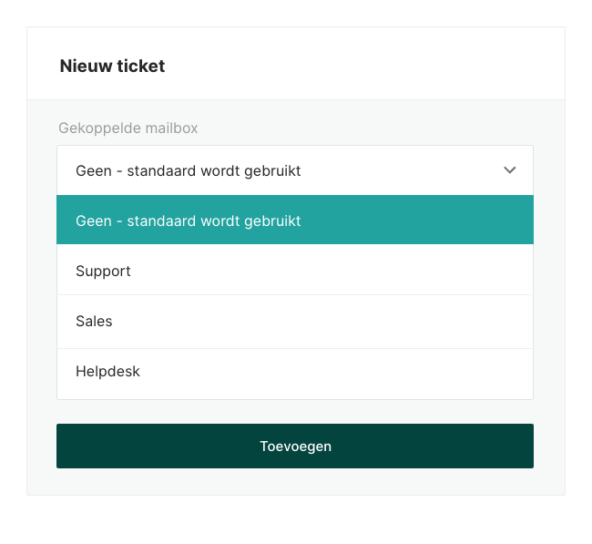The height and width of the screenshot is (544, 592).
Task: Collapse the mailbox dropdown via its chevron
Action: click(x=509, y=170)
